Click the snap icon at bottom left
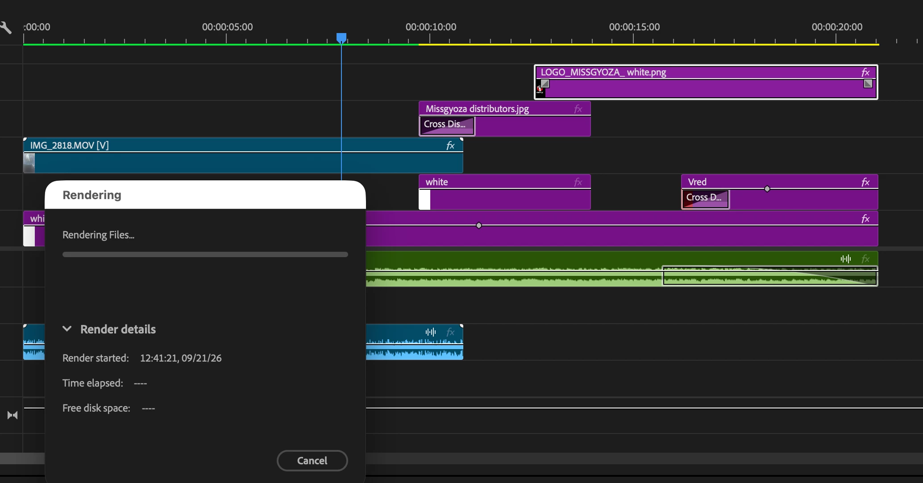 pos(12,415)
